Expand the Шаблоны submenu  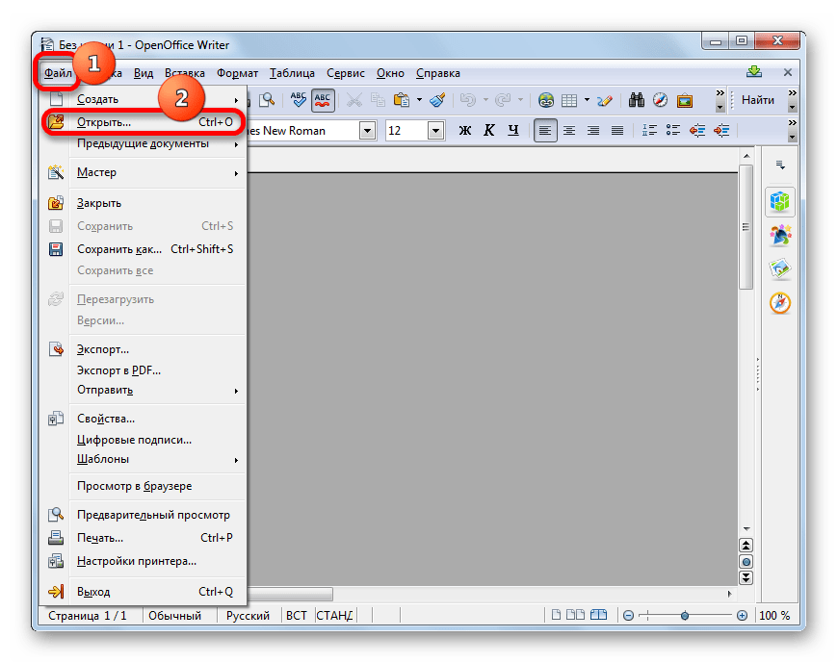point(144,459)
